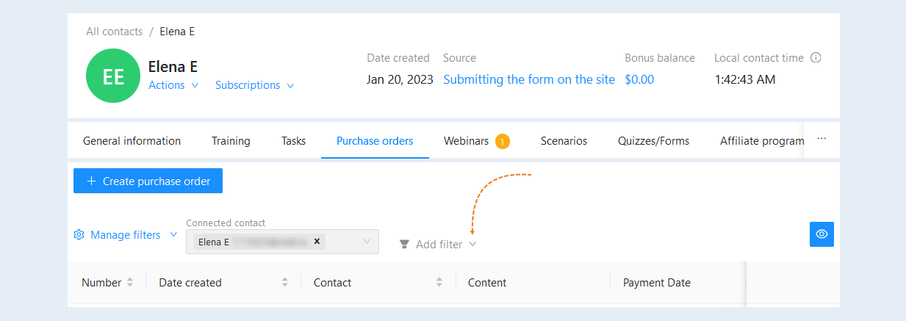This screenshot has width=906, height=321.
Task: Expand the Add filter chevron
Action: pos(472,245)
